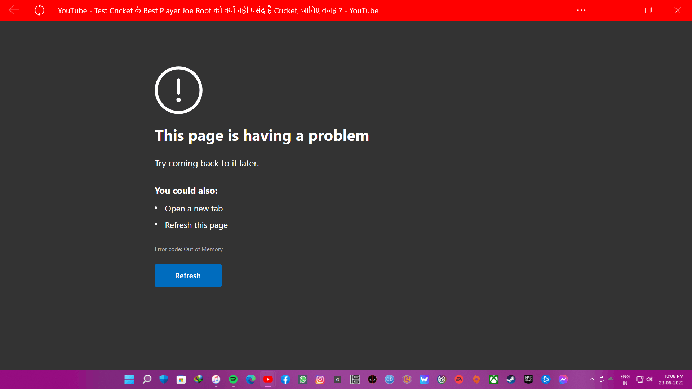Launch Instagram from the taskbar
This screenshot has height=389, width=692.
coord(320,379)
